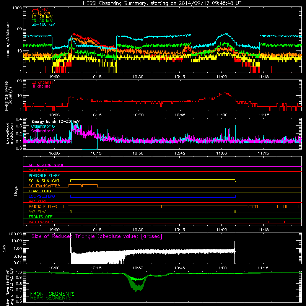
Task: Click the green 25-50 keV legend entry
Action: pos(42,21)
